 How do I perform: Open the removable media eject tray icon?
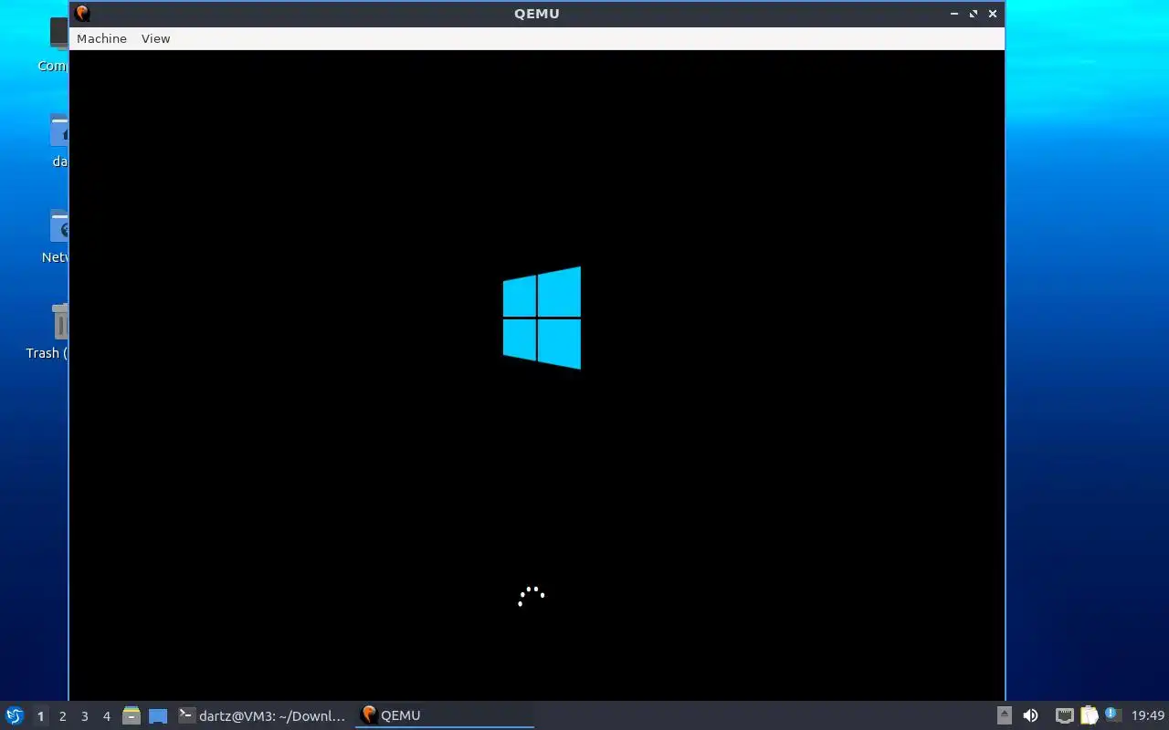coord(1004,715)
